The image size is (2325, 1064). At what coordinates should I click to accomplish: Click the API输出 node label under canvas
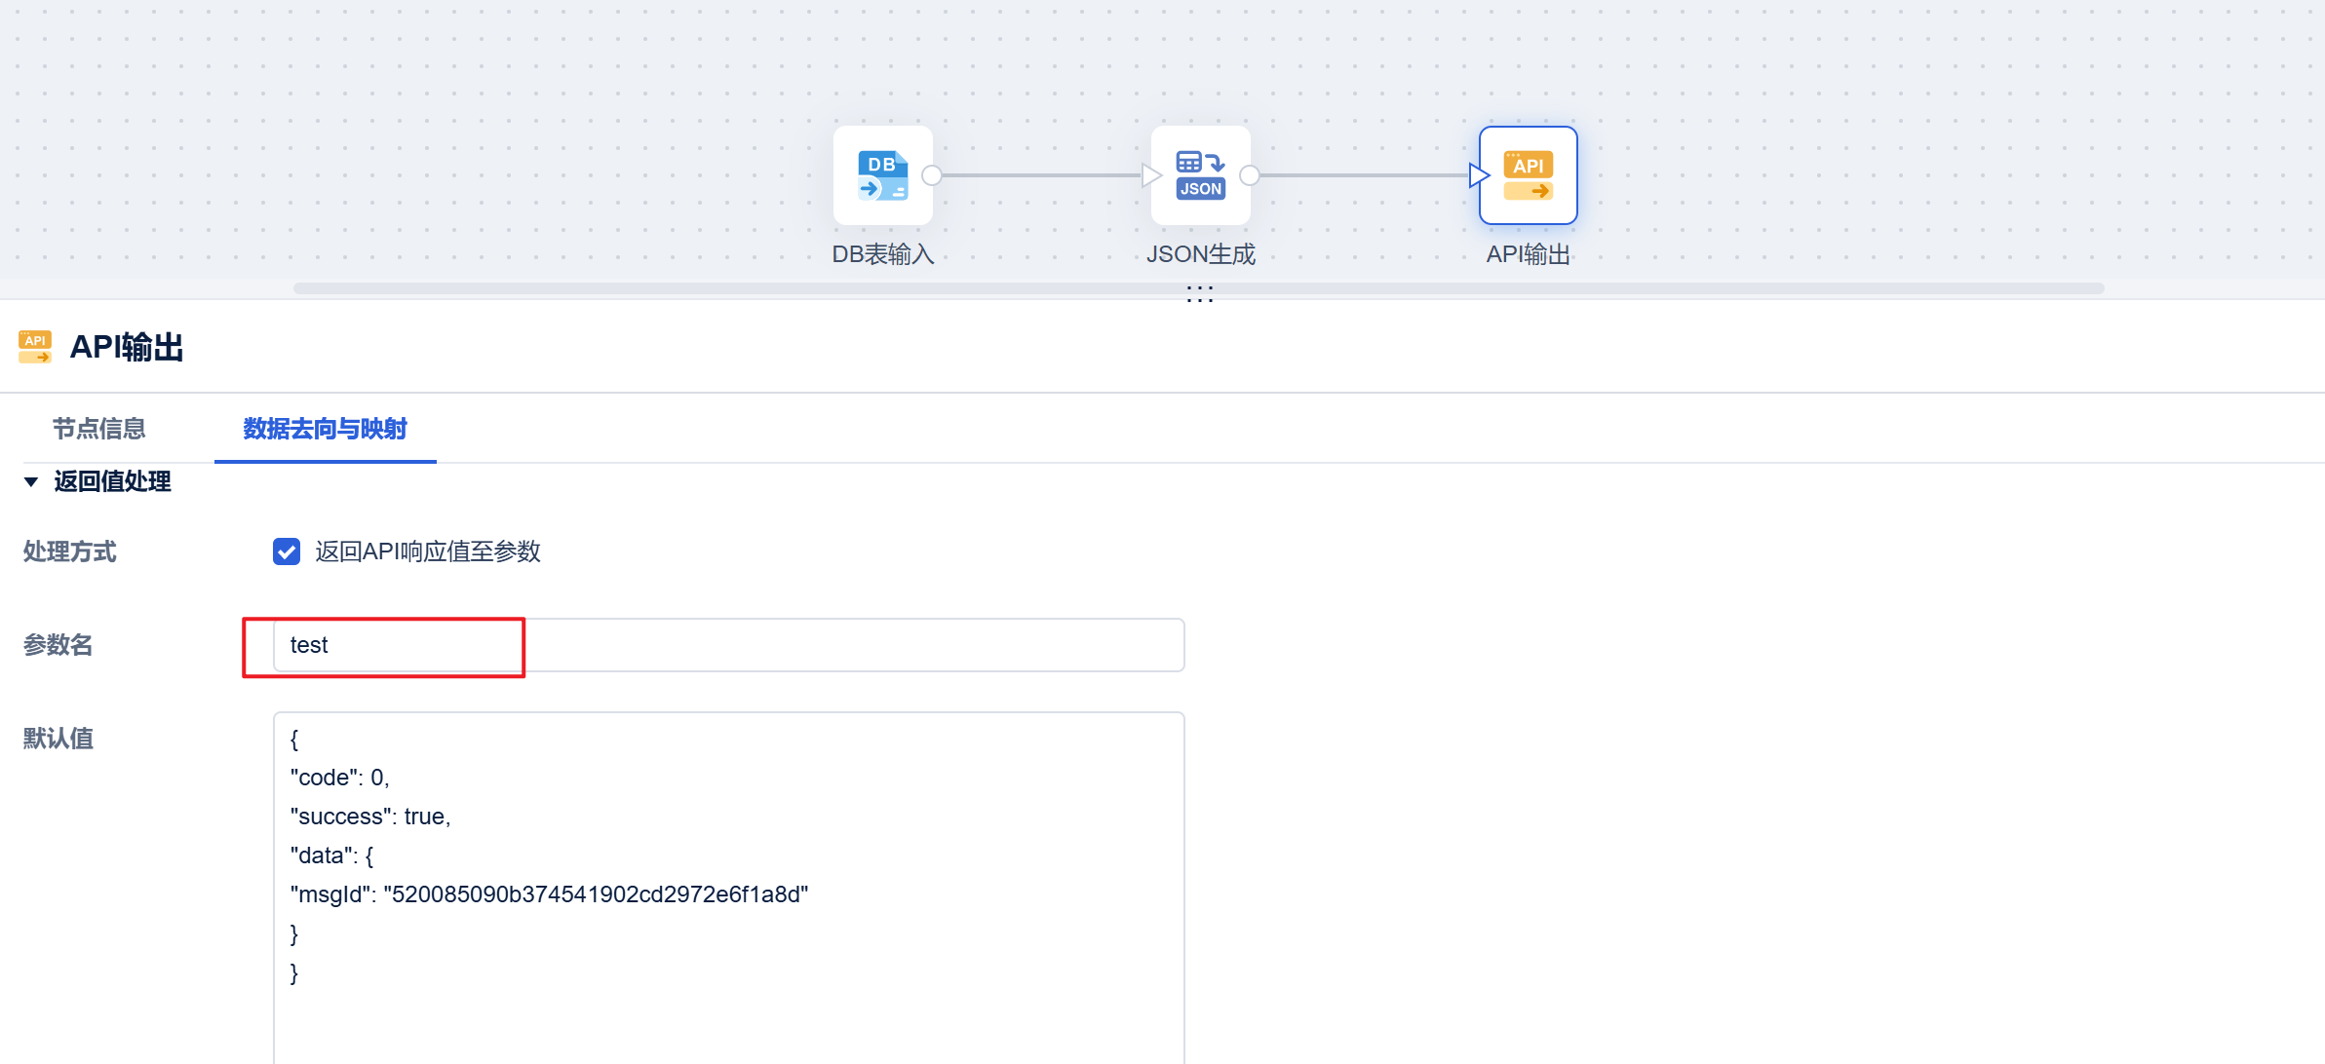coord(1528,254)
